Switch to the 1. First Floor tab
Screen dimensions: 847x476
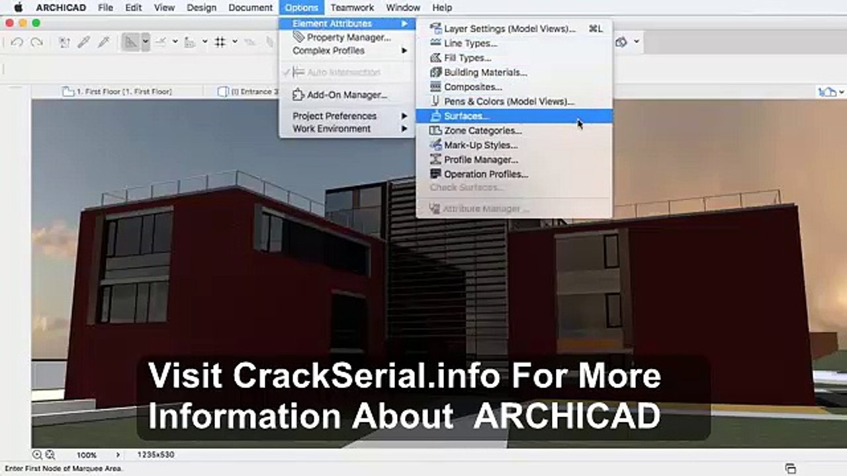[117, 92]
